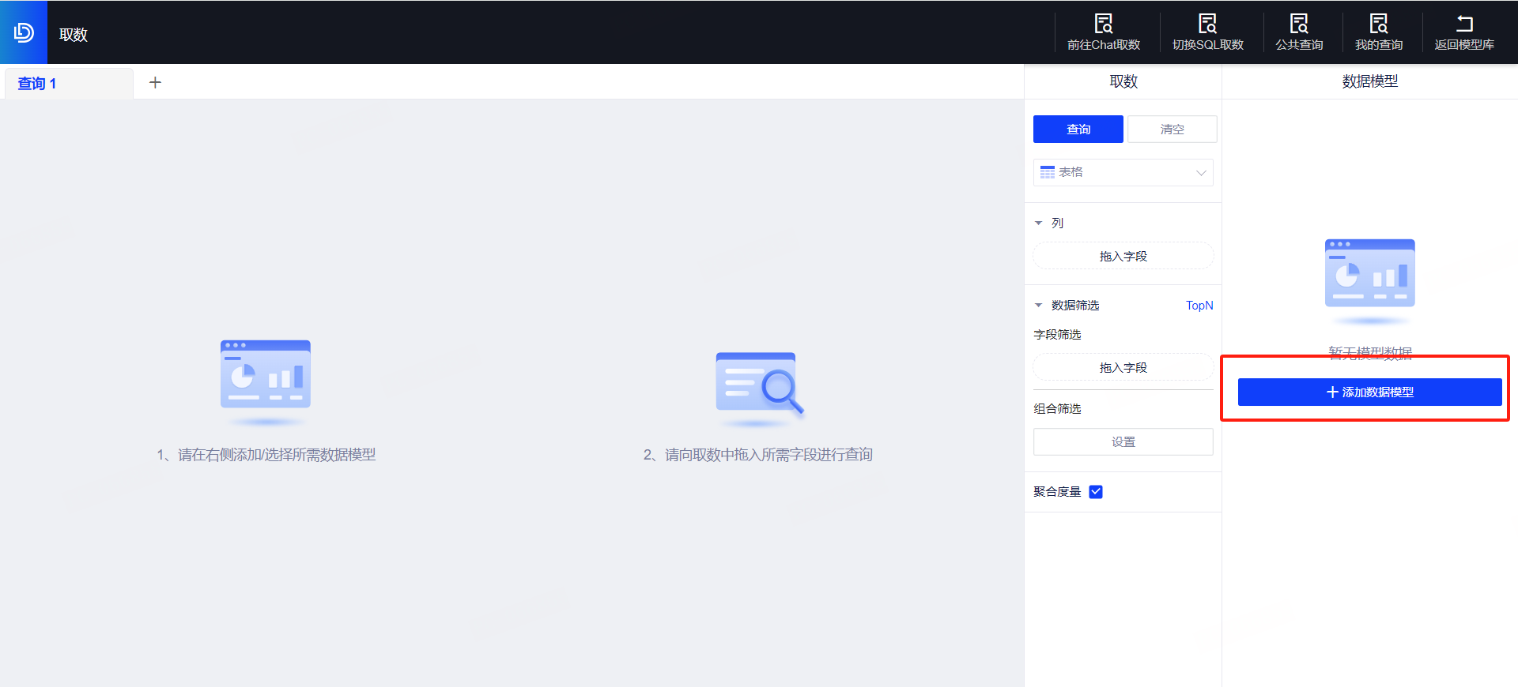
Task: Click the table icon in 表格 selector
Action: (1048, 172)
